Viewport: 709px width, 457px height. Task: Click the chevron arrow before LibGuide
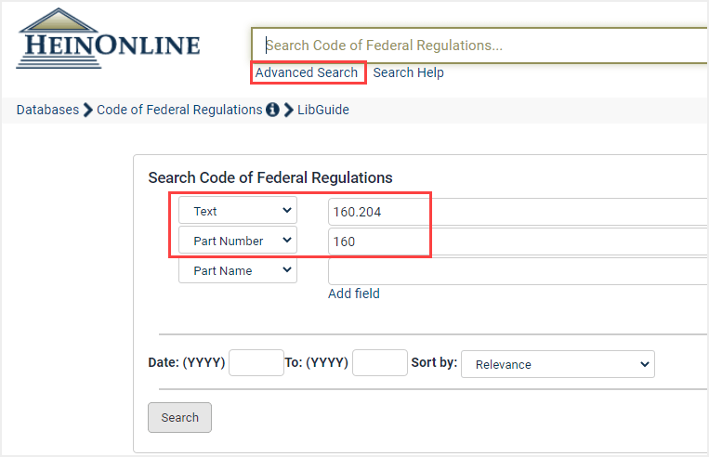tap(288, 110)
